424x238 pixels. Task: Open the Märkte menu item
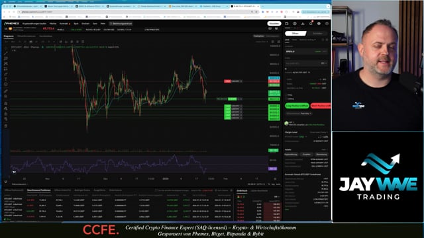pyautogui.click(x=53, y=24)
